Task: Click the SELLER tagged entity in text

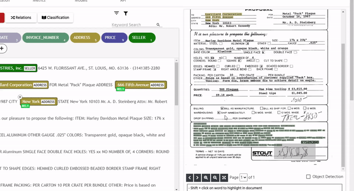Action: click(18, 68)
